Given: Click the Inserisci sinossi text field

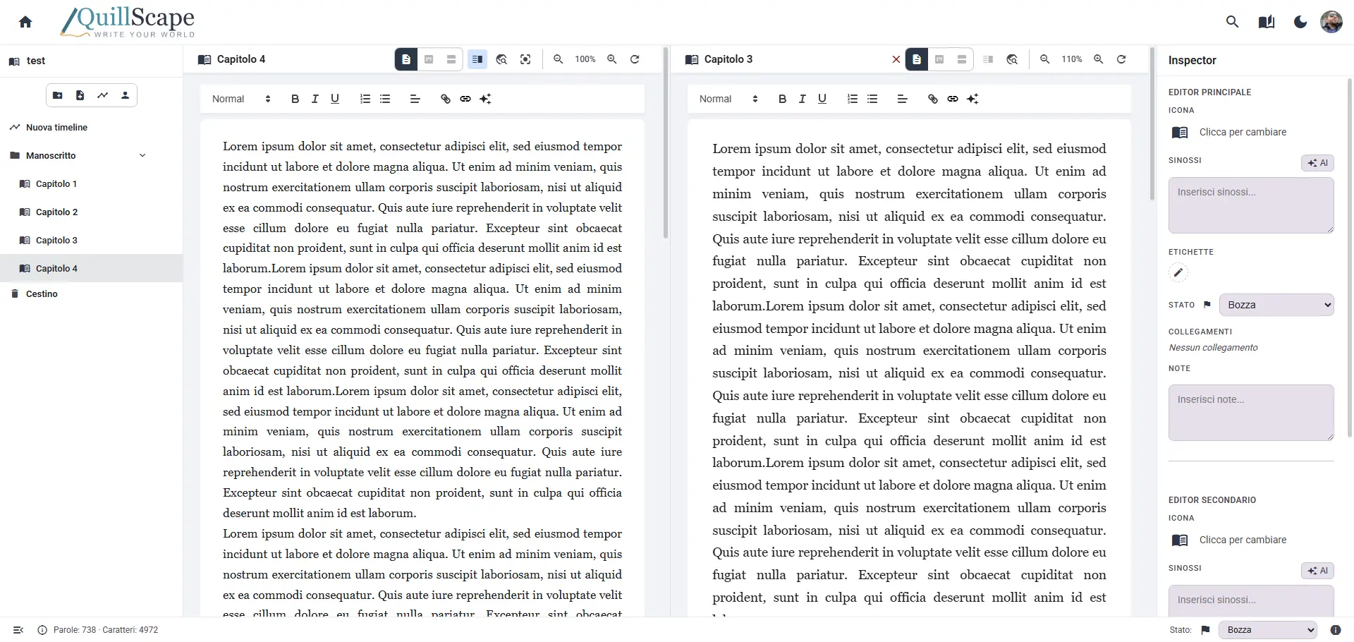Looking at the screenshot, I should (1250, 205).
